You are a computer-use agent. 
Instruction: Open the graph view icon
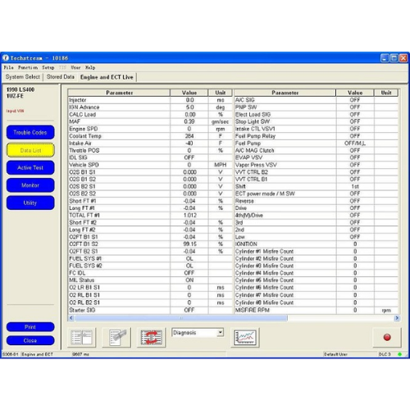click(245, 337)
